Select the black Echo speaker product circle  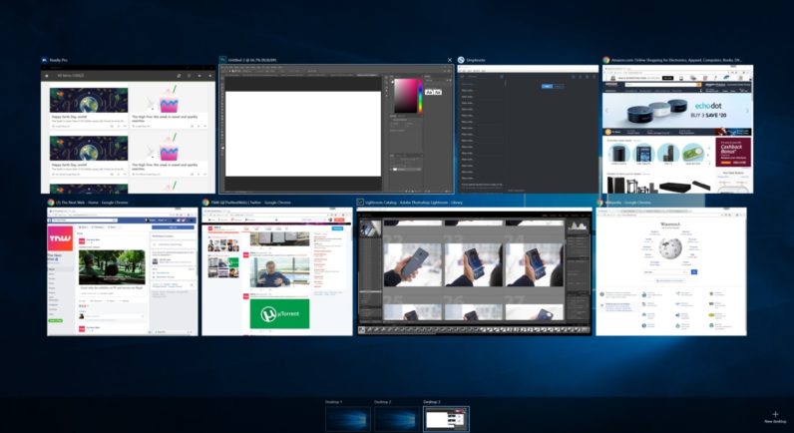point(618,154)
